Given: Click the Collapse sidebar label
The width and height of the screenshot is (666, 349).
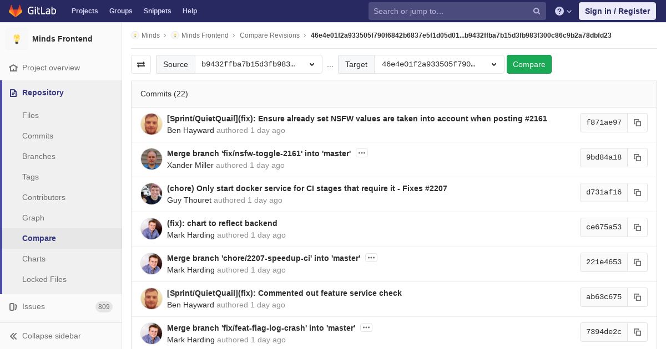Looking at the screenshot, I should (x=52, y=336).
